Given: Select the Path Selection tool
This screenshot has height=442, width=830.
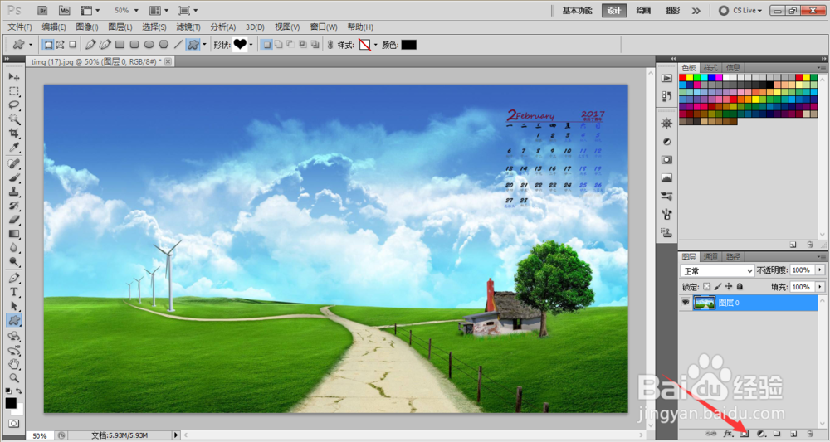Looking at the screenshot, I should 14,306.
